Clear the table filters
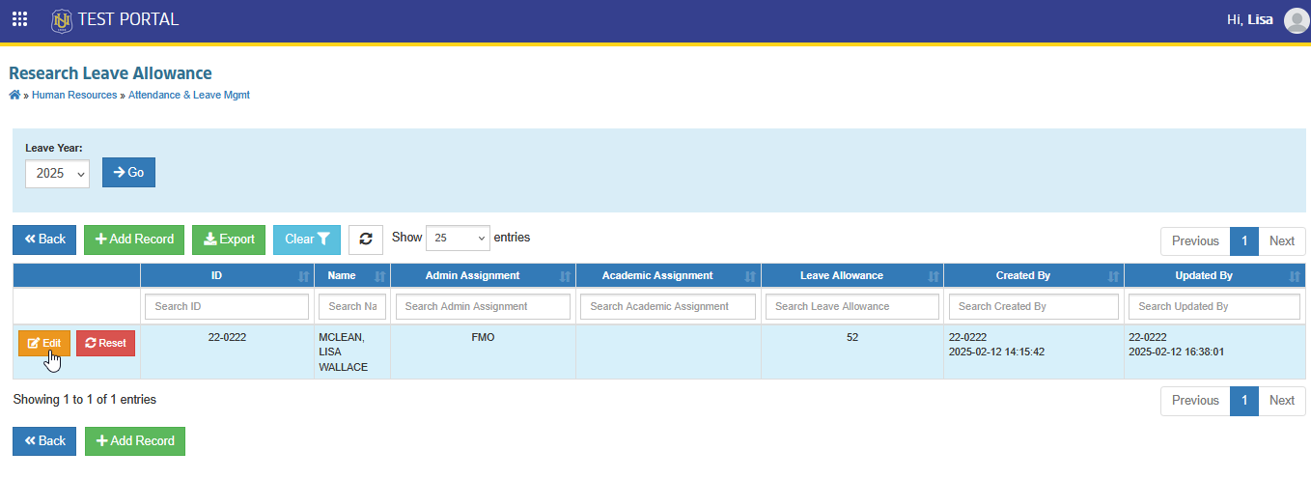1311x479 pixels. pyautogui.click(x=307, y=239)
